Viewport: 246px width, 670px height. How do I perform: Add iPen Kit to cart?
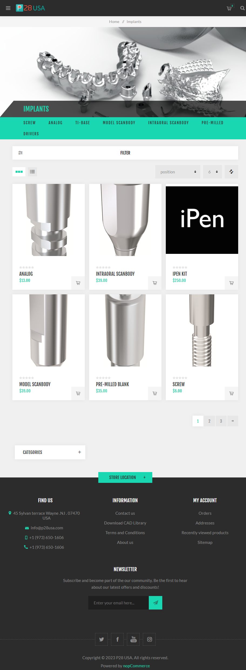[231, 283]
